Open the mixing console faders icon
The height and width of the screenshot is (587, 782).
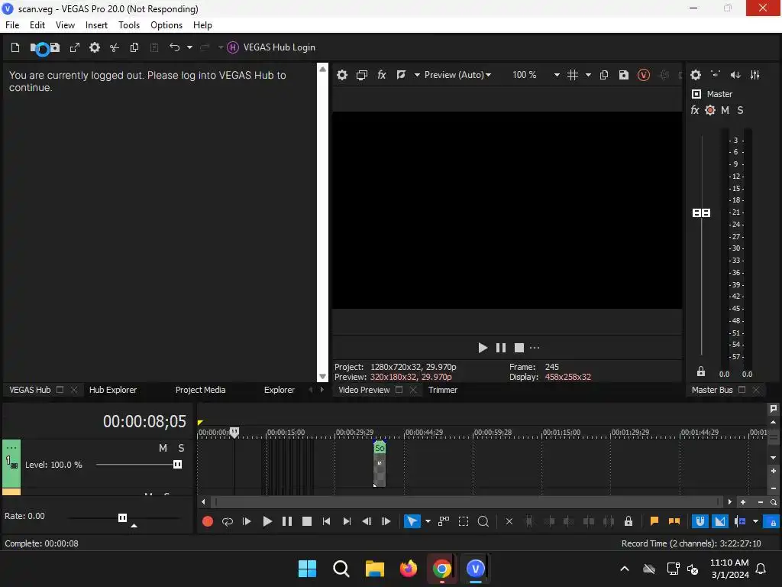[x=755, y=75]
